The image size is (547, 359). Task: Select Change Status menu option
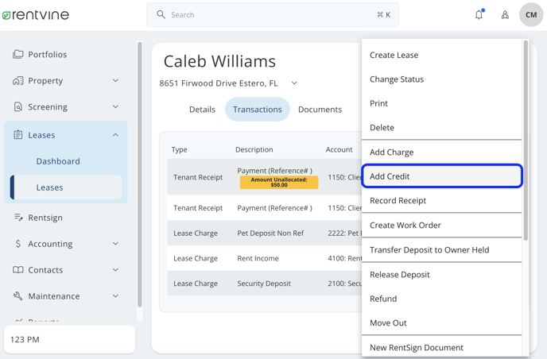coord(441,79)
